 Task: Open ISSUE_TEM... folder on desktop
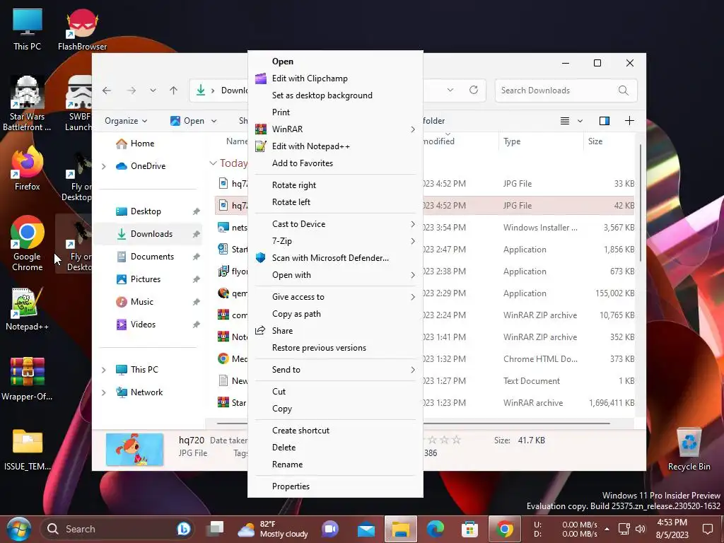[28, 449]
